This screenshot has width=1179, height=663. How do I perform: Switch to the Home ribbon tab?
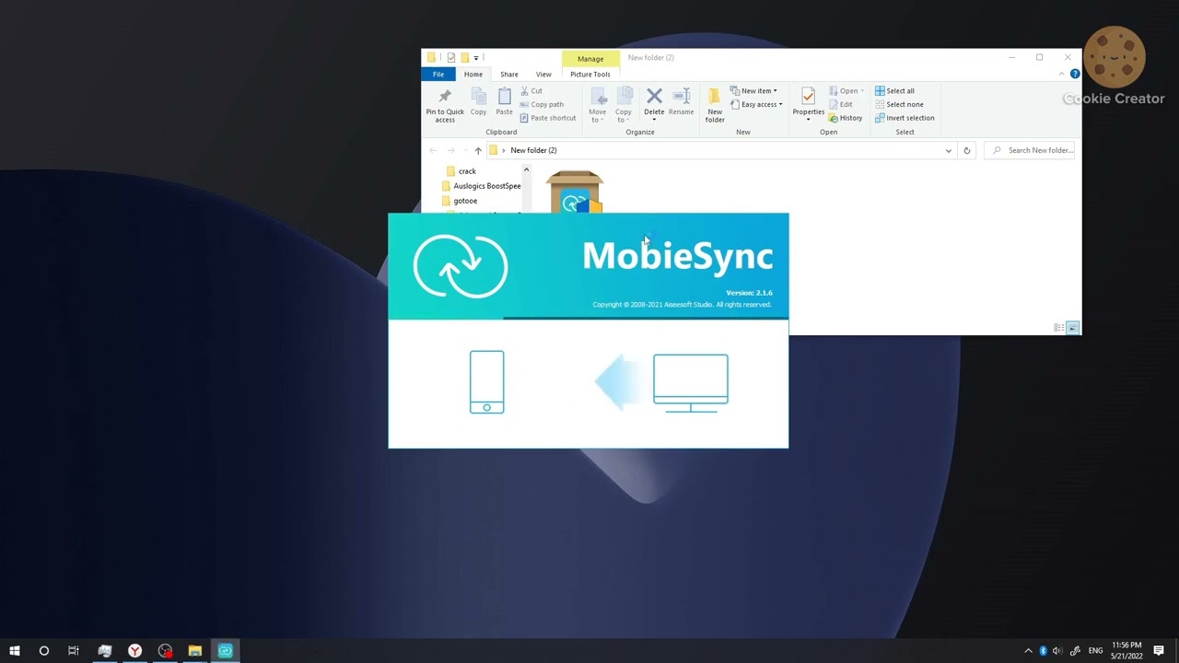[473, 75]
